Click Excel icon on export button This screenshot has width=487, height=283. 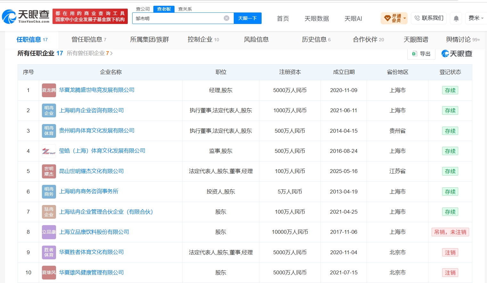[x=414, y=54]
